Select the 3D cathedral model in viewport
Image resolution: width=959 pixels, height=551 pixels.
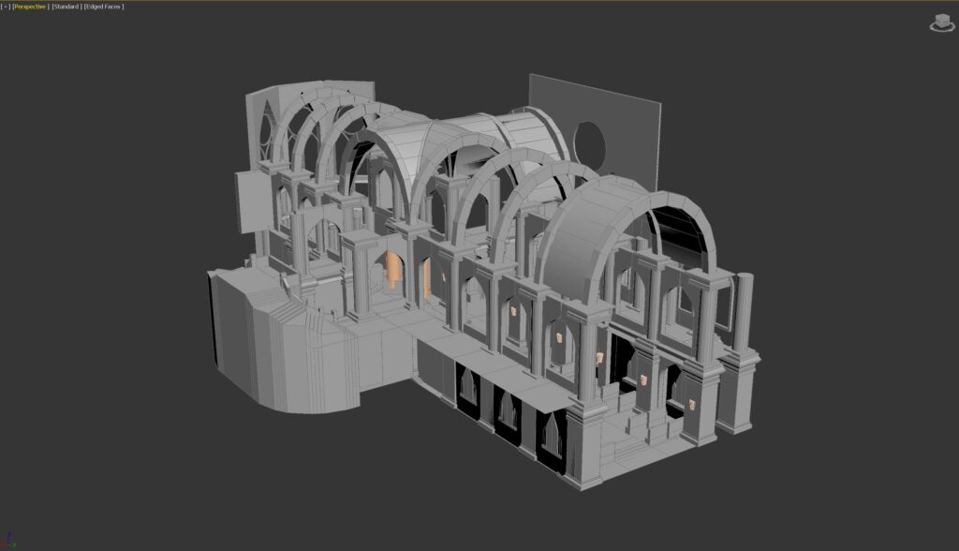483,282
